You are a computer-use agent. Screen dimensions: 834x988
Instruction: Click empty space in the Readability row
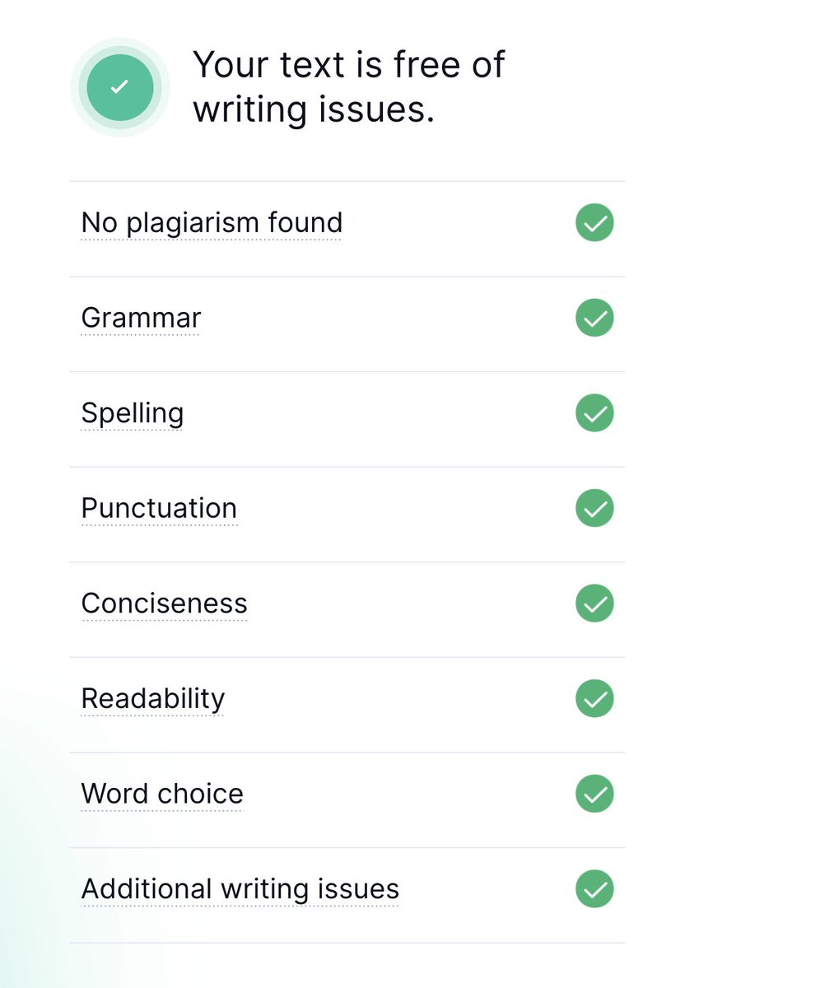click(395, 699)
